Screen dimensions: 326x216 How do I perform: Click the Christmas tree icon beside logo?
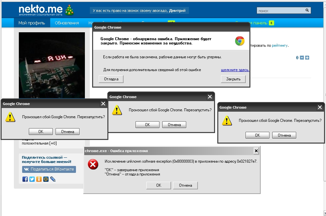[x=69, y=10]
